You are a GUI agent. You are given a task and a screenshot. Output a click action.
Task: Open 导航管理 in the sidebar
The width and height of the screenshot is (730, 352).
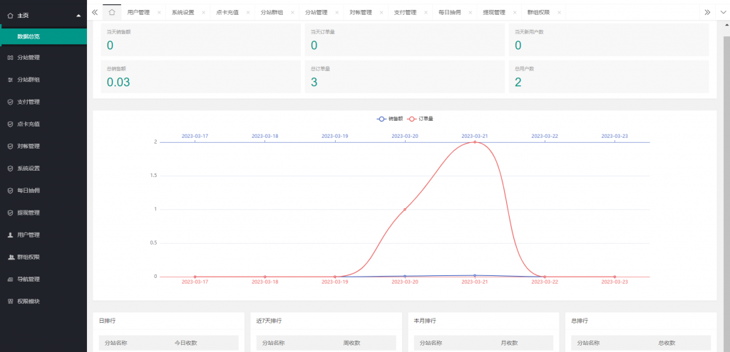click(43, 279)
